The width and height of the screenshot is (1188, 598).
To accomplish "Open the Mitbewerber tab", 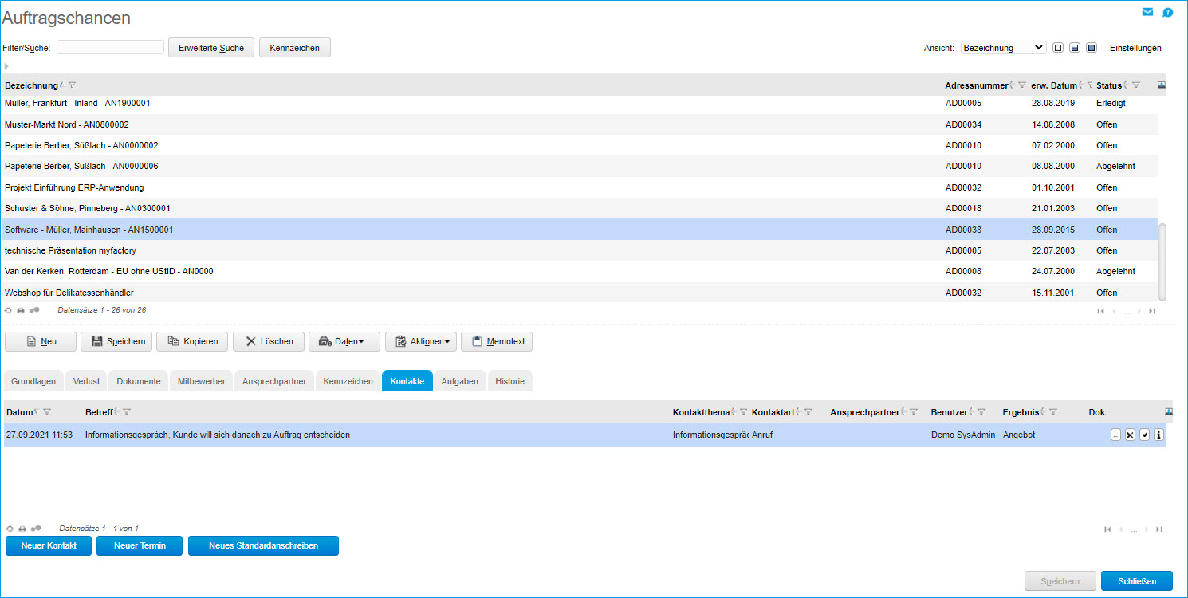I will tap(202, 381).
